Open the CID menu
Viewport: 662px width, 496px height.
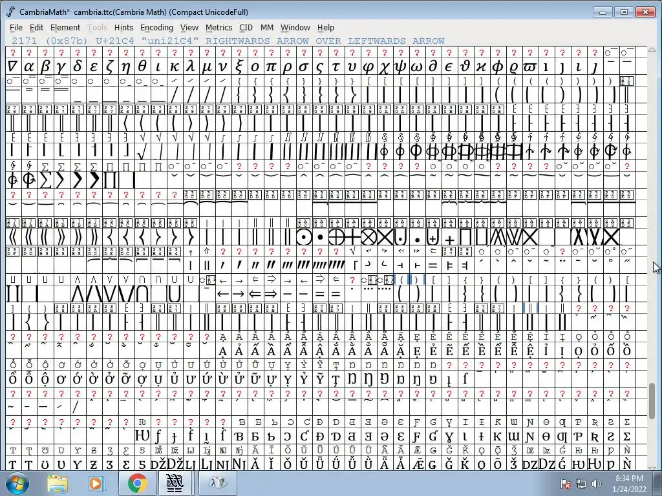click(246, 27)
